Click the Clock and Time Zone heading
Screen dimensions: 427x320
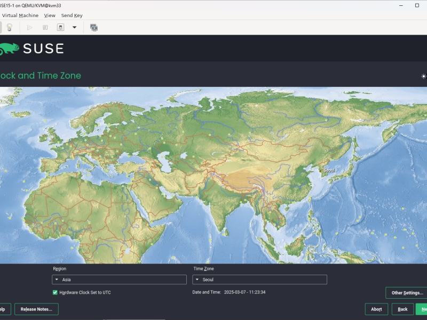click(x=41, y=76)
